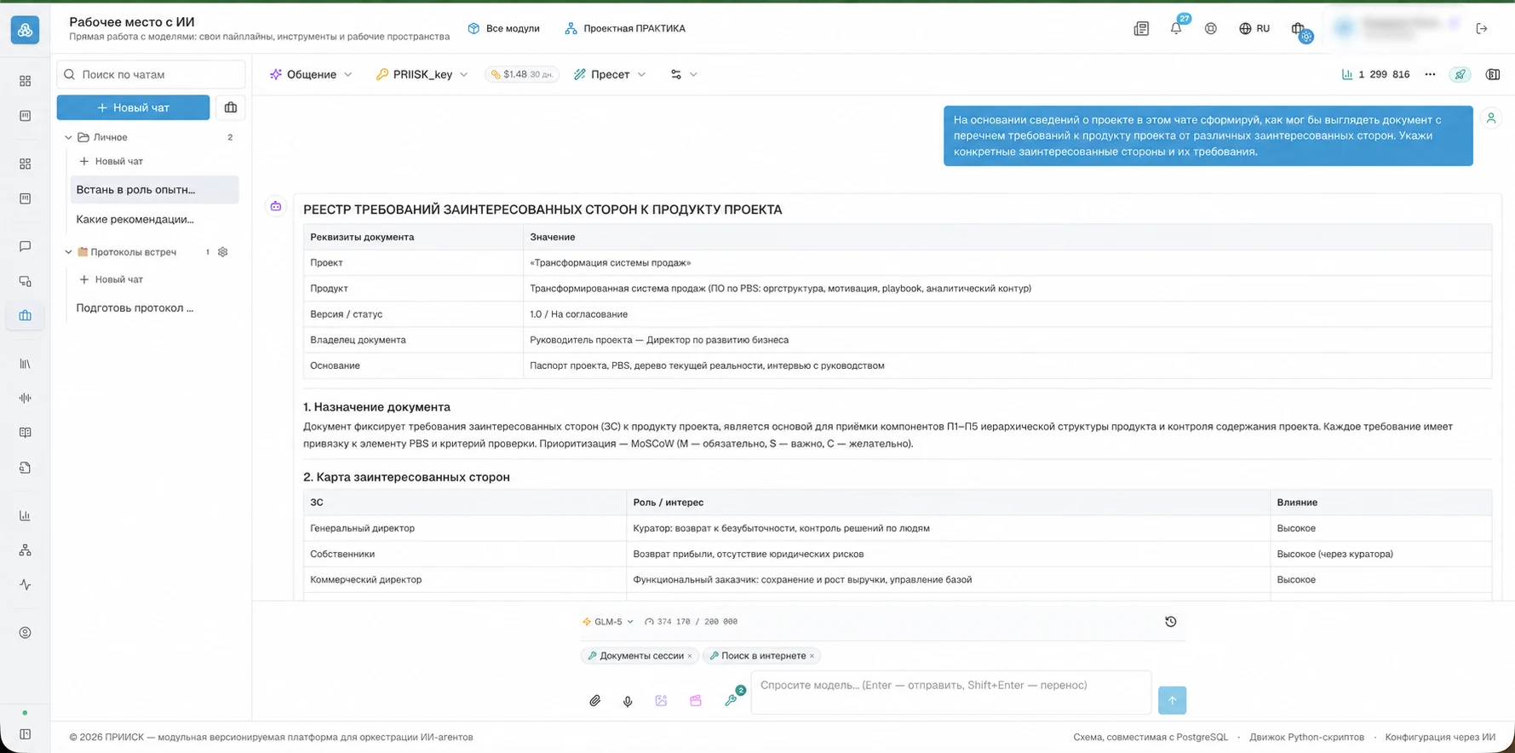The image size is (1515, 753).
Task: Click the blue Новый чат button
Action: (x=133, y=107)
